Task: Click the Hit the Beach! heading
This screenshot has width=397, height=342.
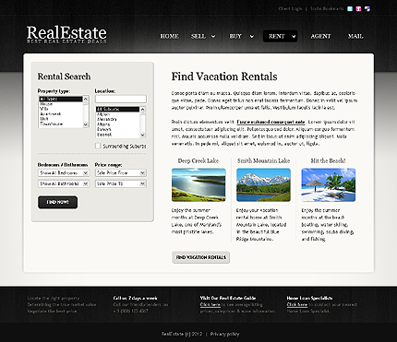Action: [x=328, y=160]
